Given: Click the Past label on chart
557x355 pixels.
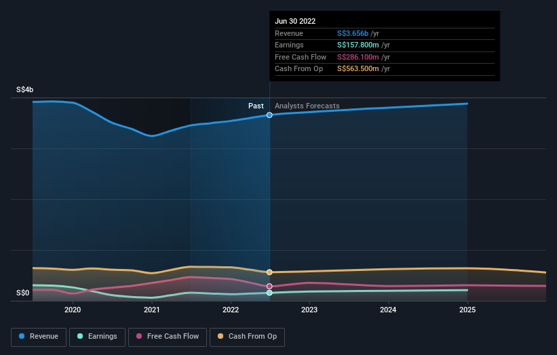Looking at the screenshot, I should point(256,106).
